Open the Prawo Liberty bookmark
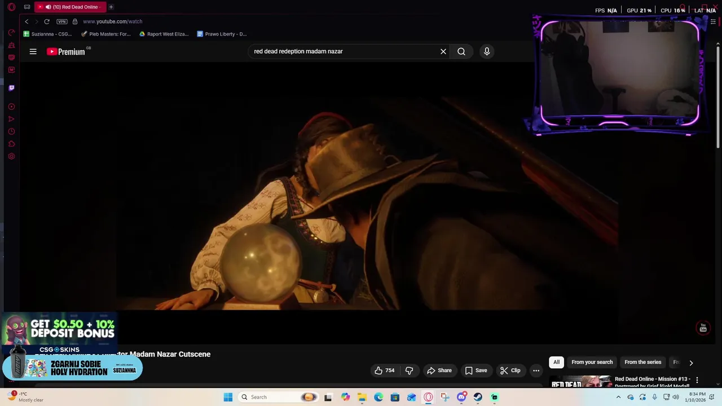The image size is (722, 406). tap(222, 34)
